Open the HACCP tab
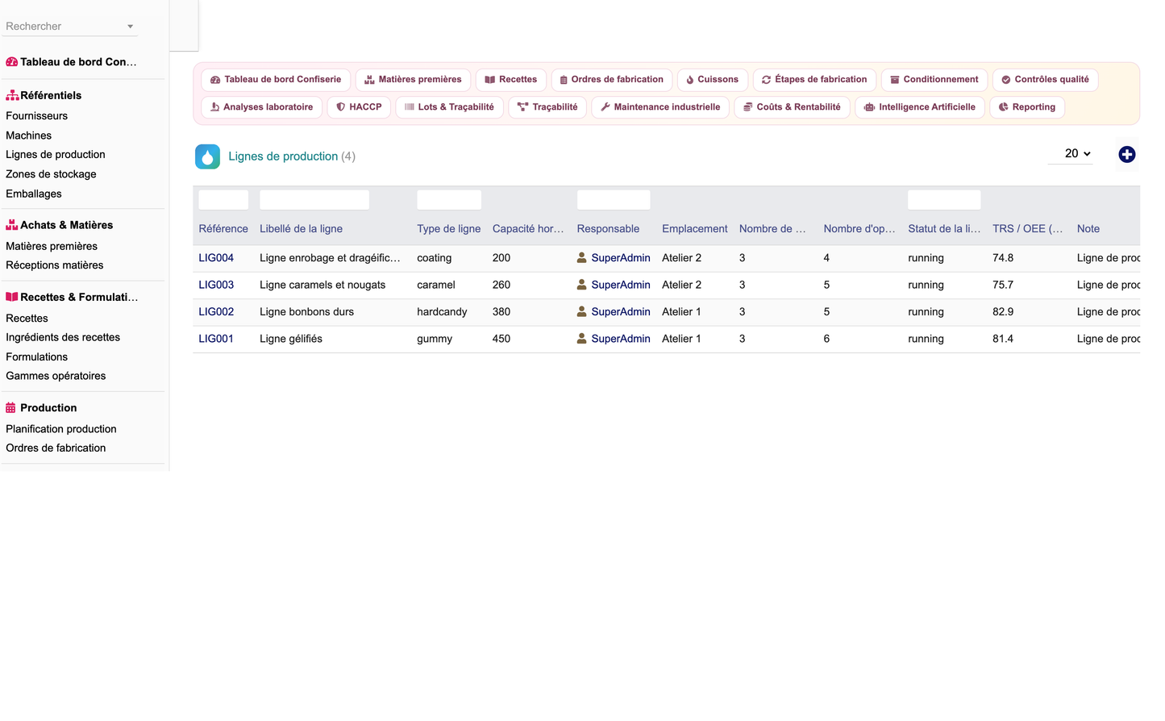 point(359,107)
